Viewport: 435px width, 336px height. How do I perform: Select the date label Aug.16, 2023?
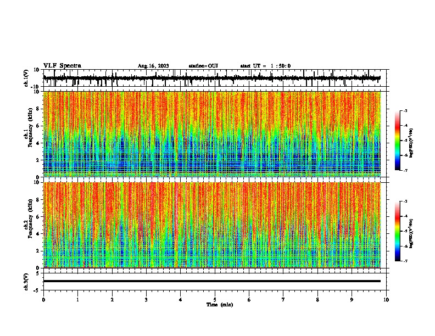[153, 66]
